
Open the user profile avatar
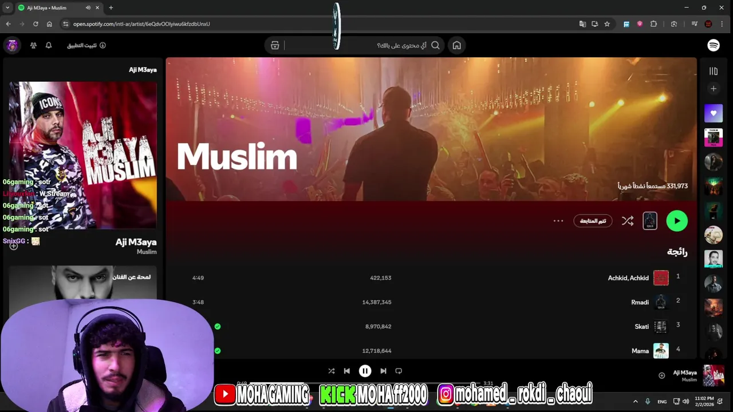[x=12, y=45]
